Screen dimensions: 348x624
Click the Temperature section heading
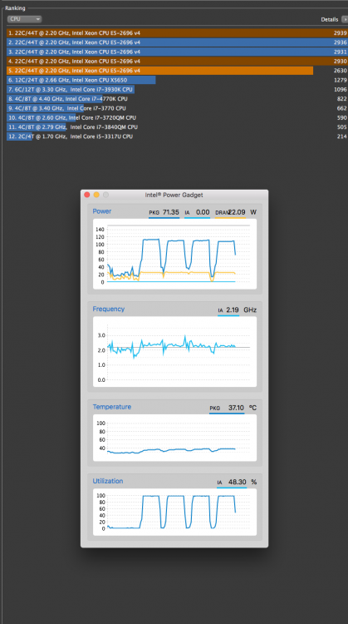point(111,407)
